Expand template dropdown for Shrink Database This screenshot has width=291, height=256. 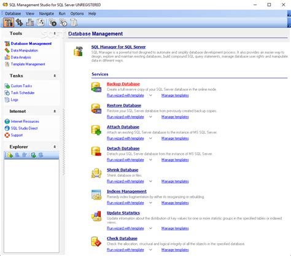[150, 181]
